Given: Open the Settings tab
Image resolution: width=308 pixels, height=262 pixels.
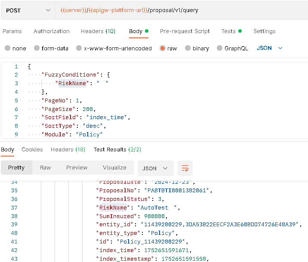Looking at the screenshot, I should pyautogui.click(x=264, y=31).
